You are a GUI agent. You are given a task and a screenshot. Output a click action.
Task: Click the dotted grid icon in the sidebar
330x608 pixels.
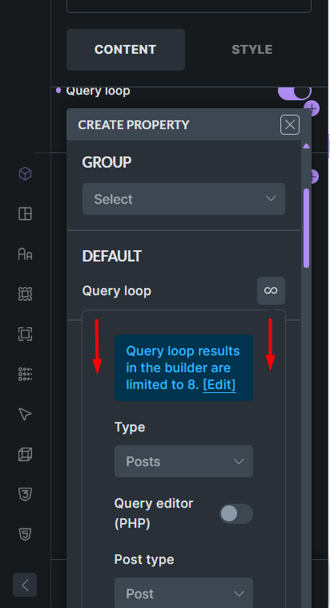[x=25, y=374]
